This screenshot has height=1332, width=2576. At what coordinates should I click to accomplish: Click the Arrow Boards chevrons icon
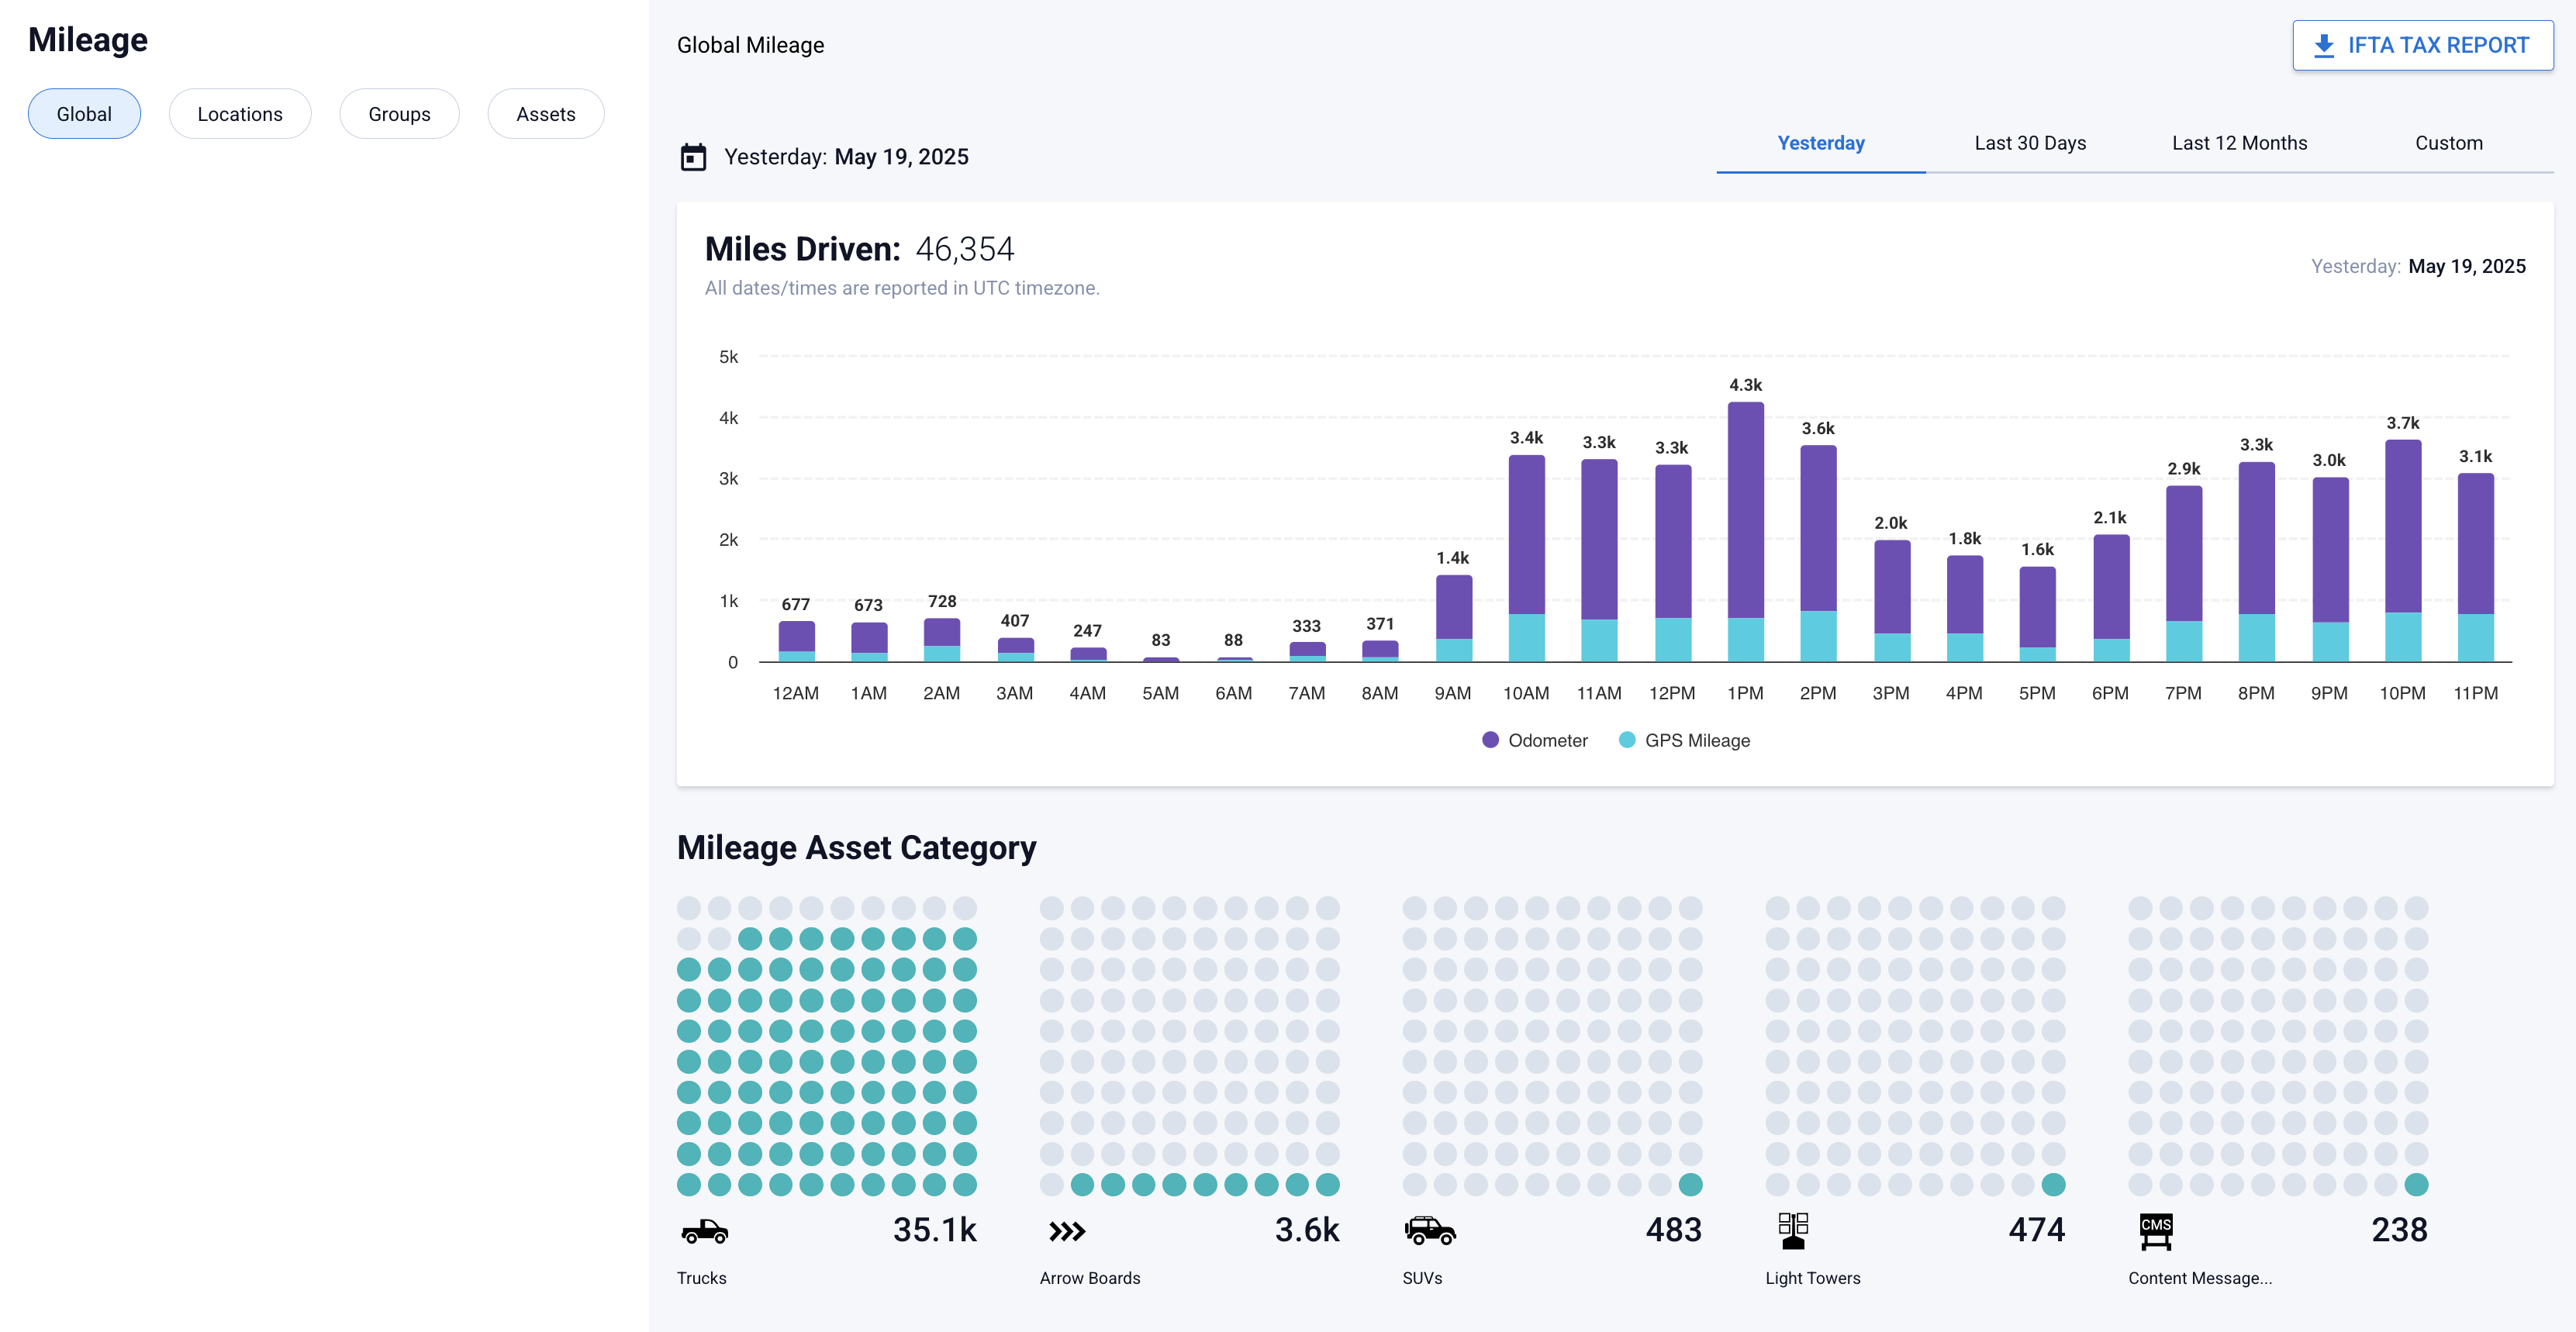[x=1066, y=1230]
